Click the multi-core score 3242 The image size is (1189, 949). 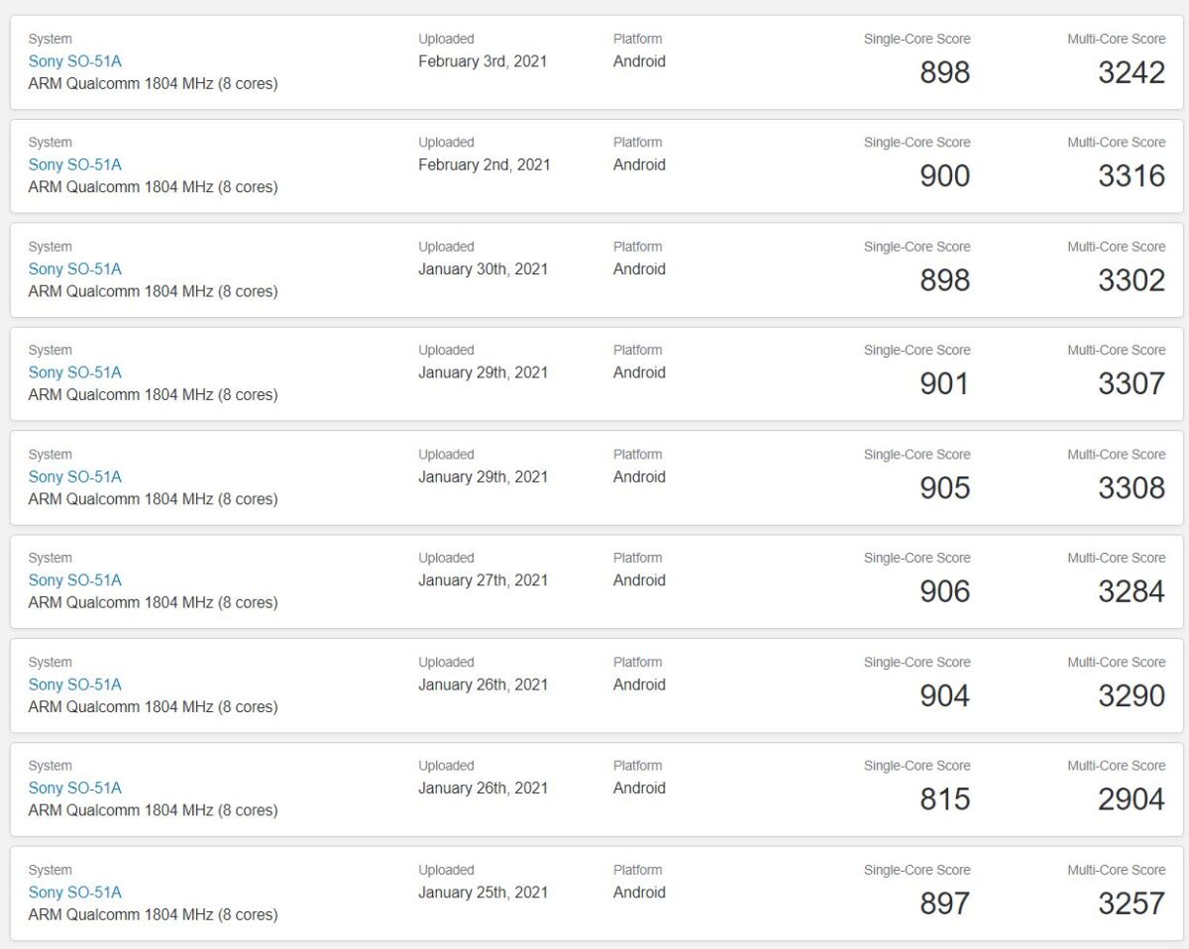click(1132, 72)
